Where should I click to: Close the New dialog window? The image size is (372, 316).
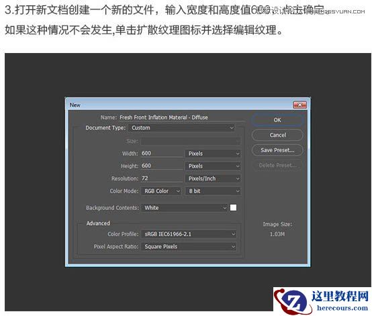click(x=299, y=105)
